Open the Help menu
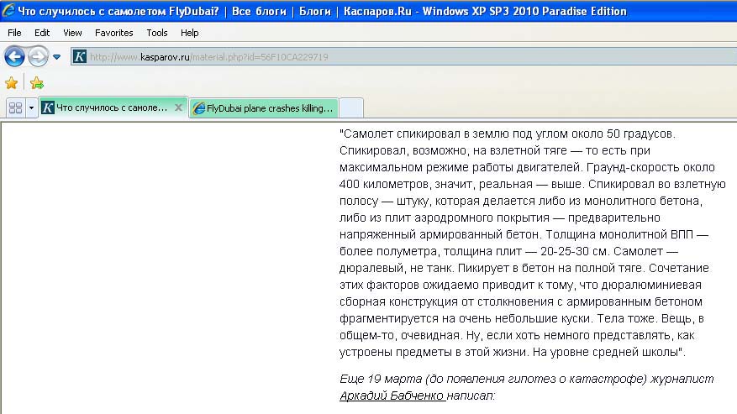Screen dimensions: 737x414 [189, 33]
